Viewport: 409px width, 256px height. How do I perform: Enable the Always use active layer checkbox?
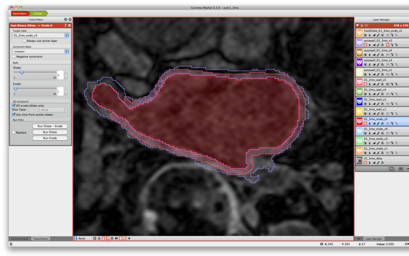tap(25, 40)
